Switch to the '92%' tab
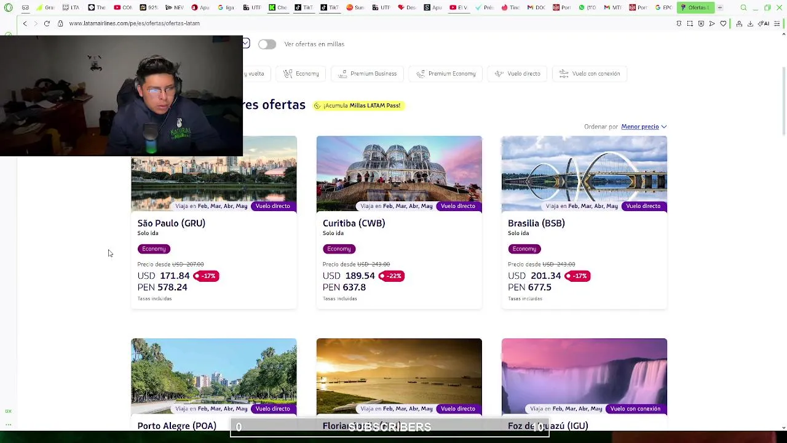787x443 pixels. click(149, 7)
